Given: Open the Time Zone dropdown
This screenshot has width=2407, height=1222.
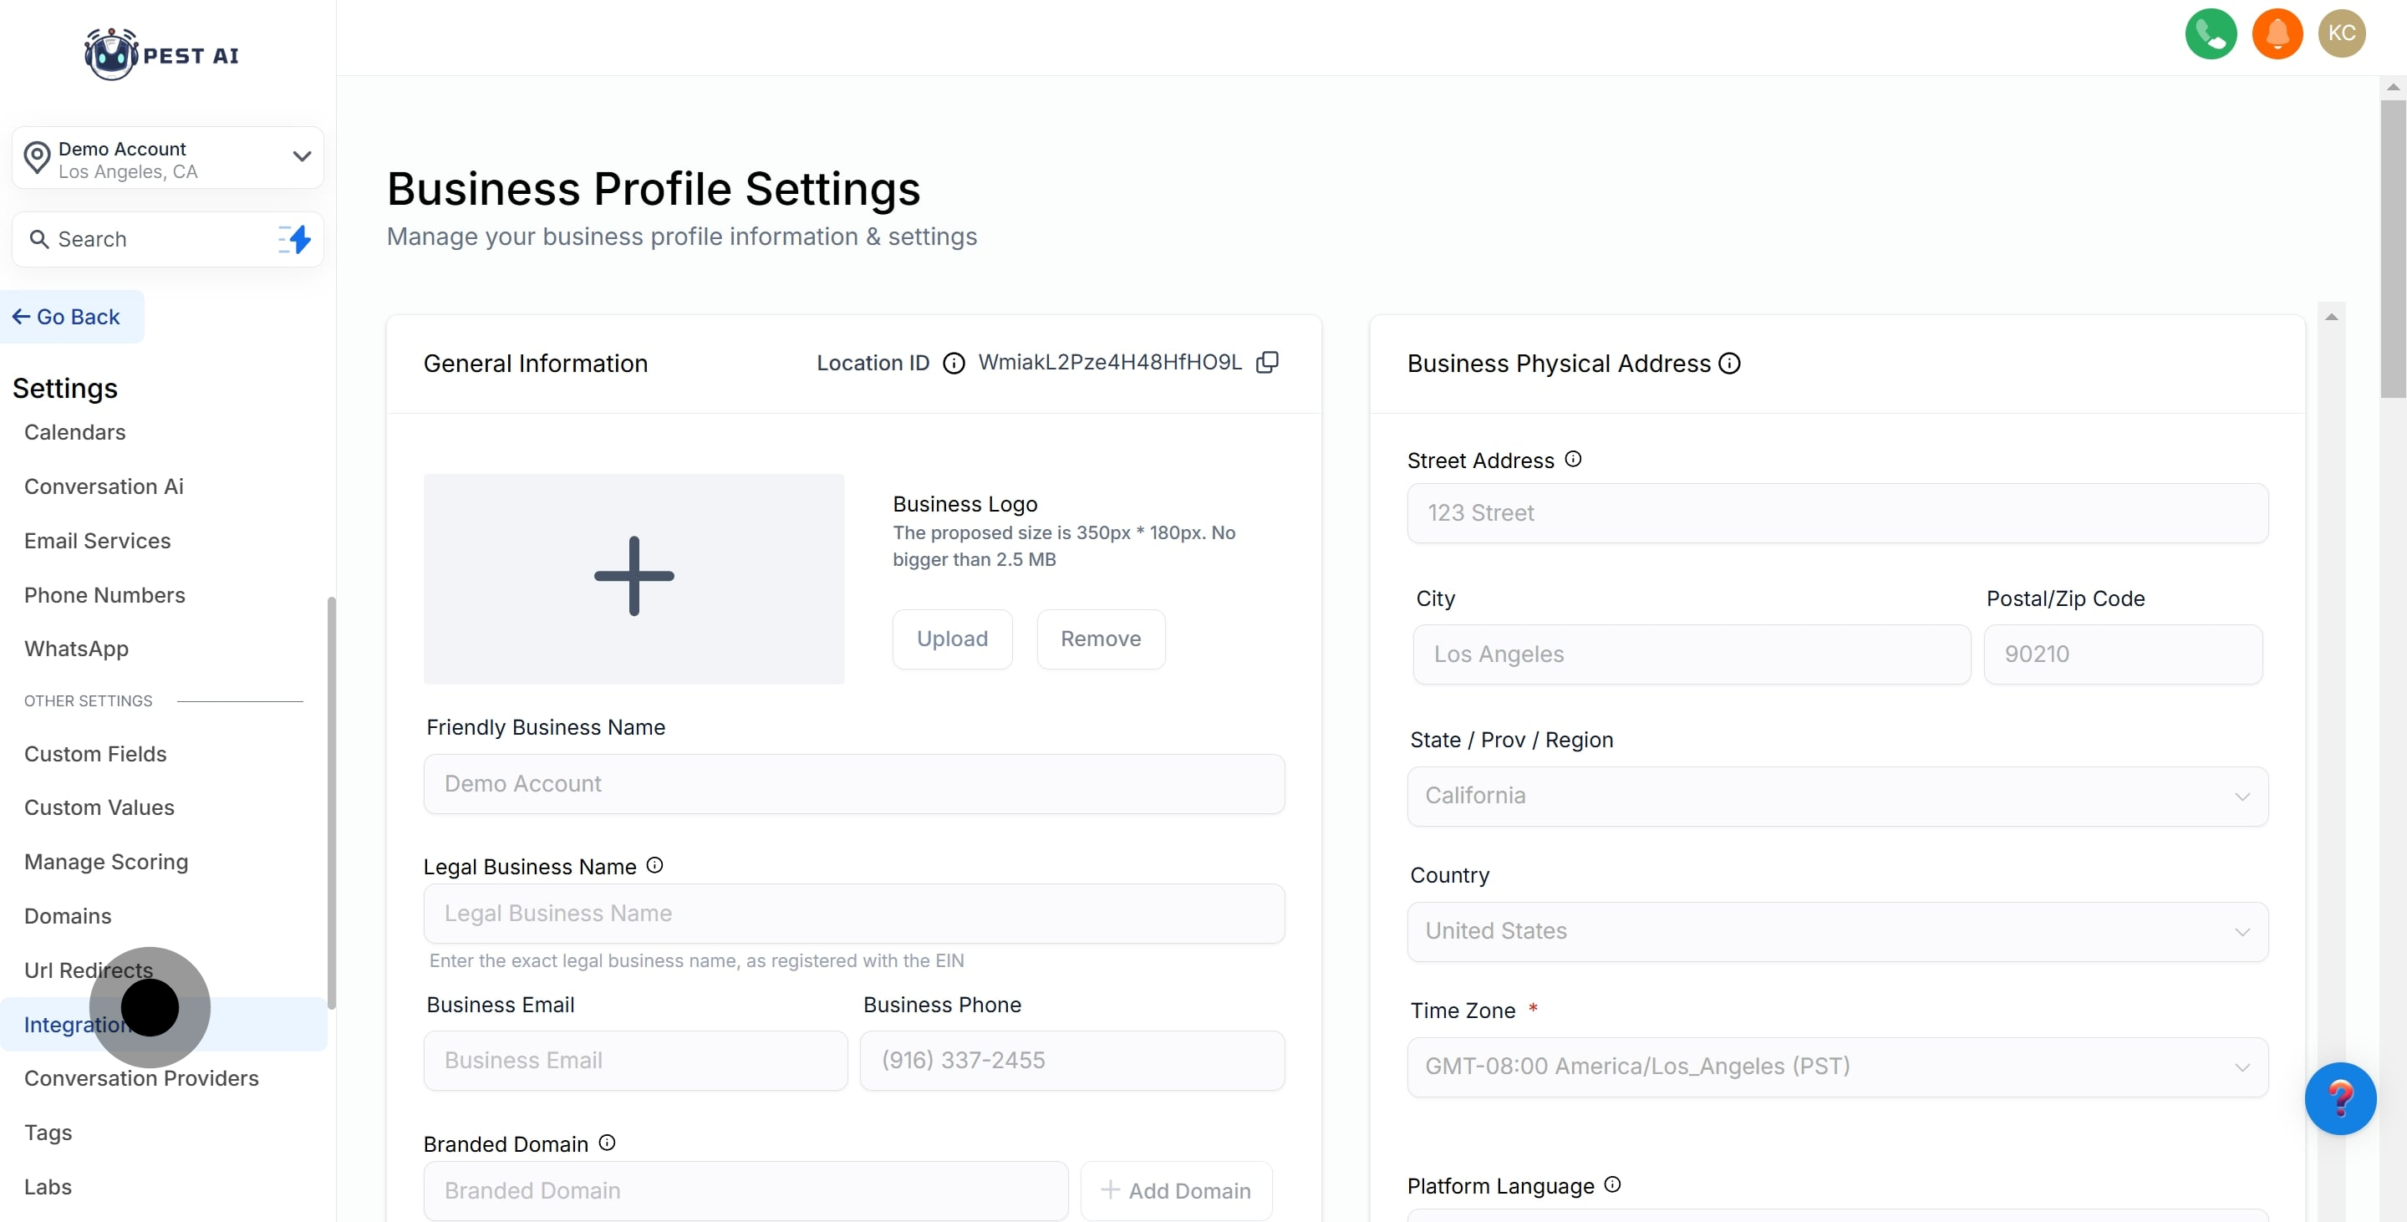Looking at the screenshot, I should [1836, 1067].
